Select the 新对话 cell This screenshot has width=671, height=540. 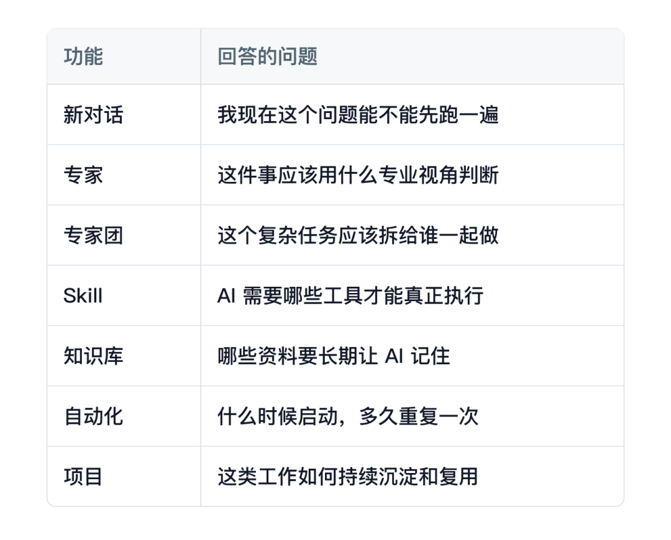[x=124, y=115]
